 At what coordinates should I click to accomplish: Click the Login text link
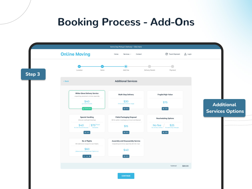[x=190, y=54]
